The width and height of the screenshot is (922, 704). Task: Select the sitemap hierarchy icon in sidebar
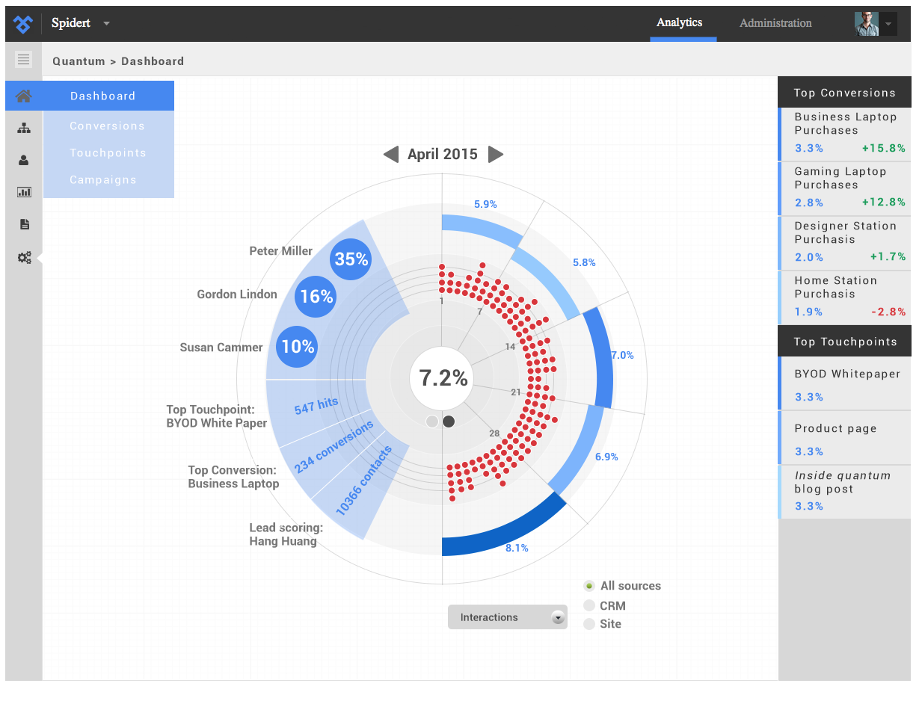coord(24,128)
